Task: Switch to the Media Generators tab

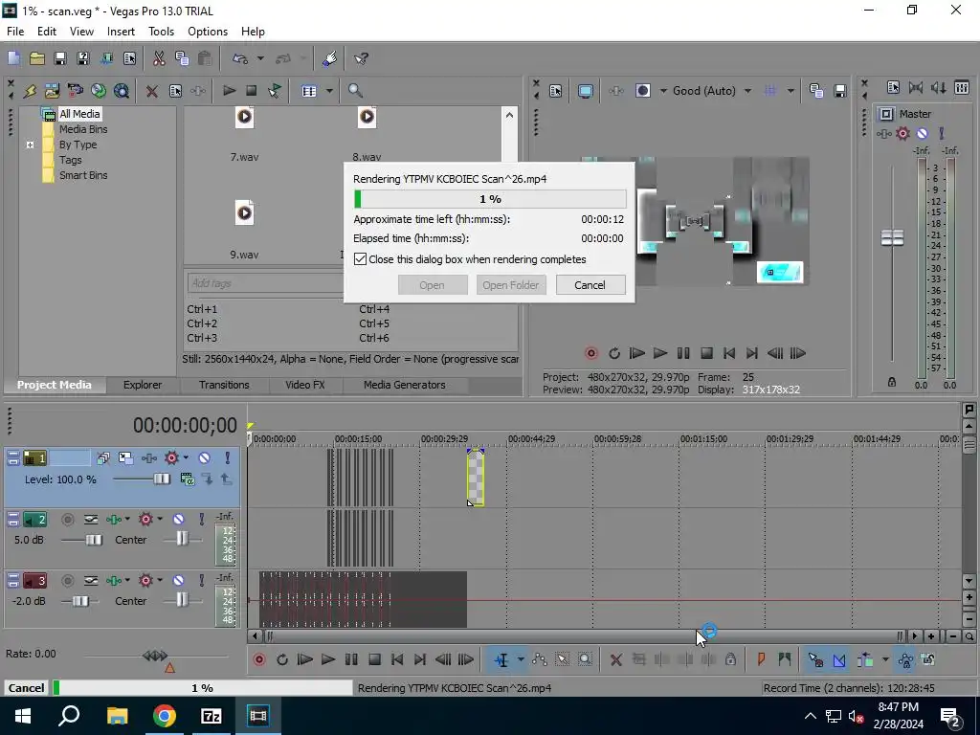Action: click(405, 385)
